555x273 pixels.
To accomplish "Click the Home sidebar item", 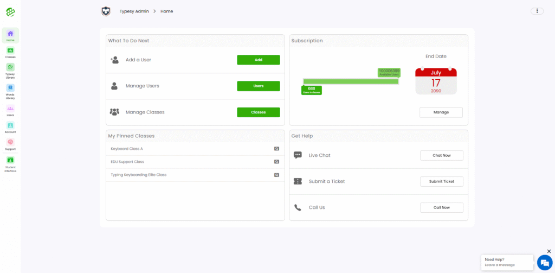I will point(10,35).
